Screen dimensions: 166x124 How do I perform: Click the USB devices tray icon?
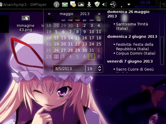(113, 4)
